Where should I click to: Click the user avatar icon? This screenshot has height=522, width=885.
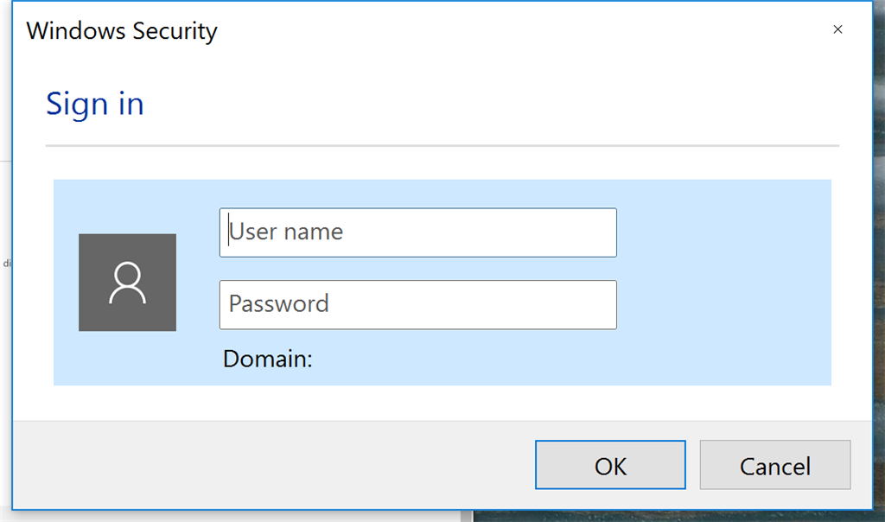pyautogui.click(x=128, y=282)
